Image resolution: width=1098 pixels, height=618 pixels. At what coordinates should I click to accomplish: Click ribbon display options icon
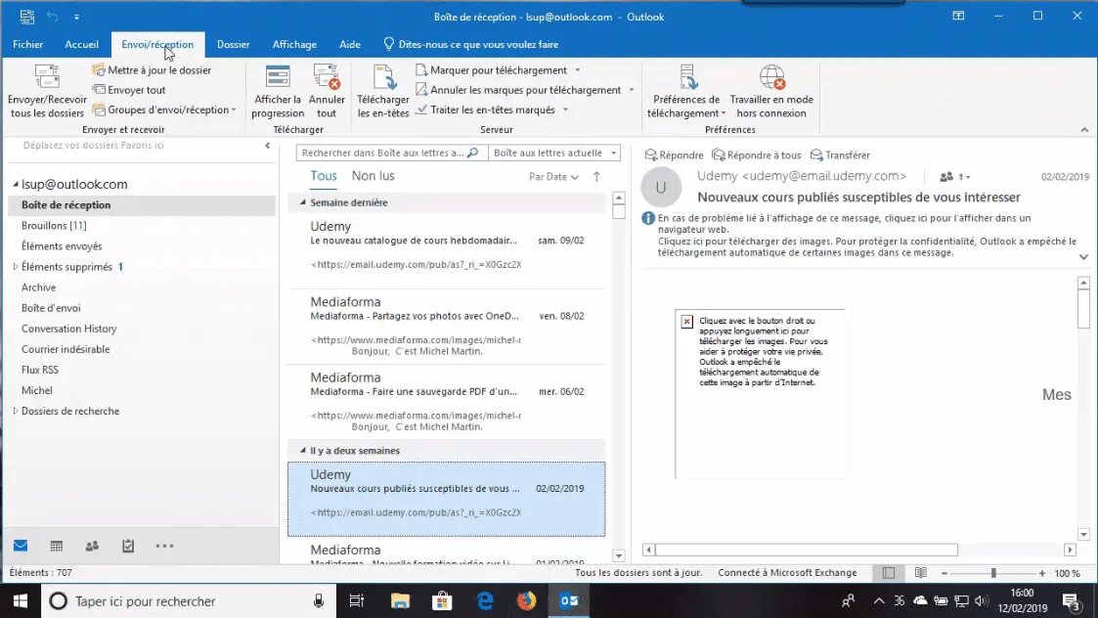point(958,16)
